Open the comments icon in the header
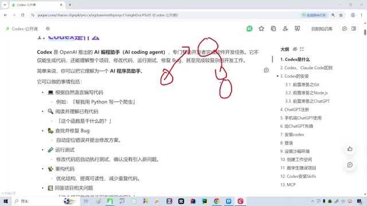Screen dimensions: 367x206 click(344, 29)
